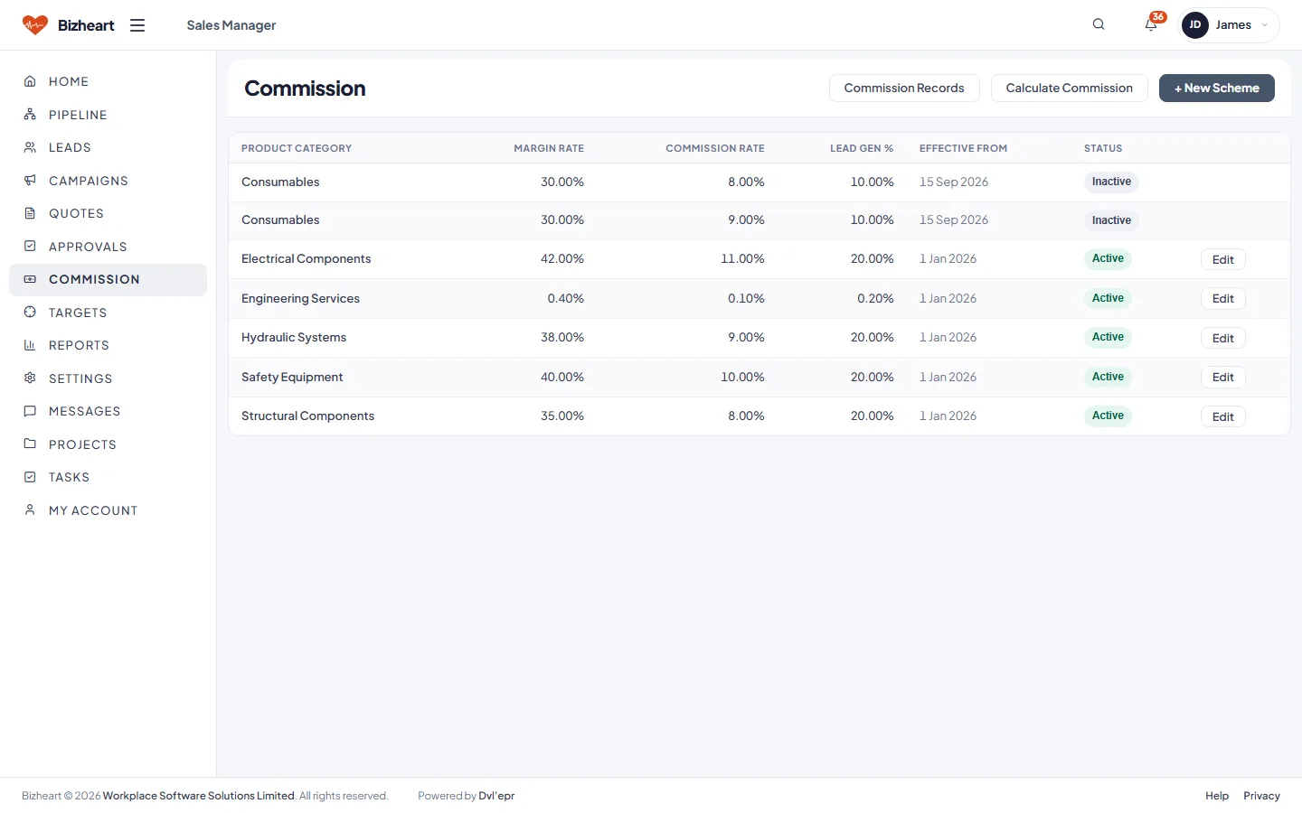Image resolution: width=1302 pixels, height=813 pixels.
Task: Open the Help link in footer
Action: pos(1217,796)
